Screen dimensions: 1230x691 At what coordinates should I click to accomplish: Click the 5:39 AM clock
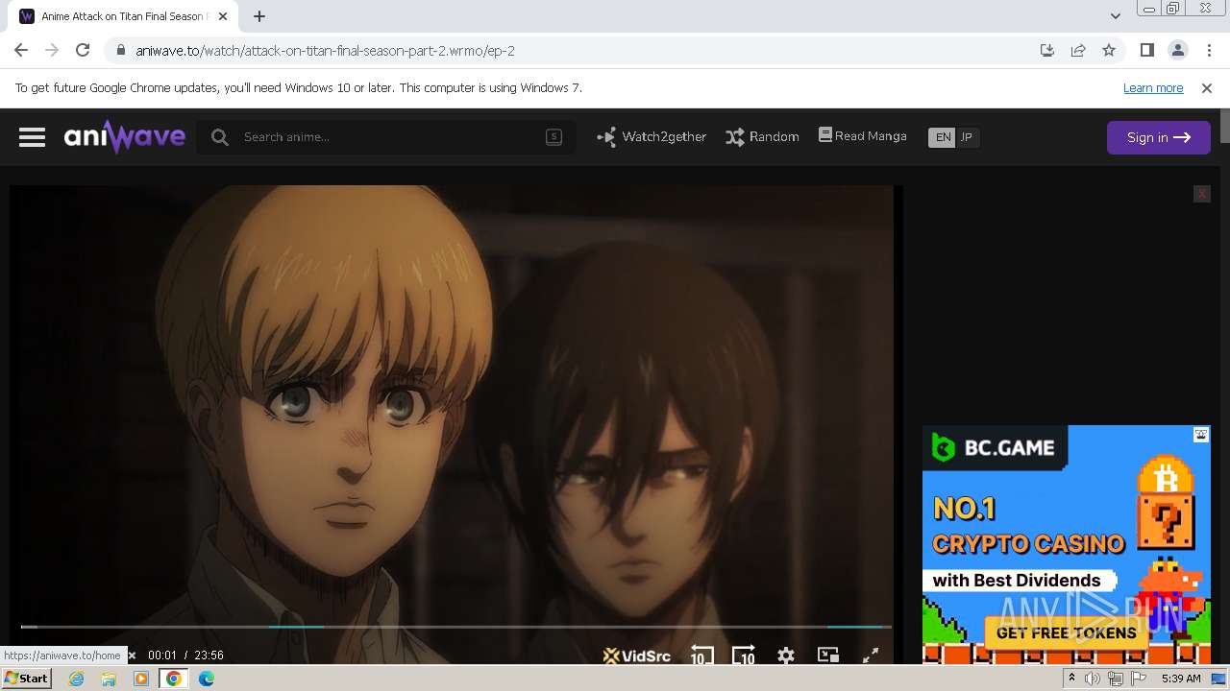point(1181,679)
